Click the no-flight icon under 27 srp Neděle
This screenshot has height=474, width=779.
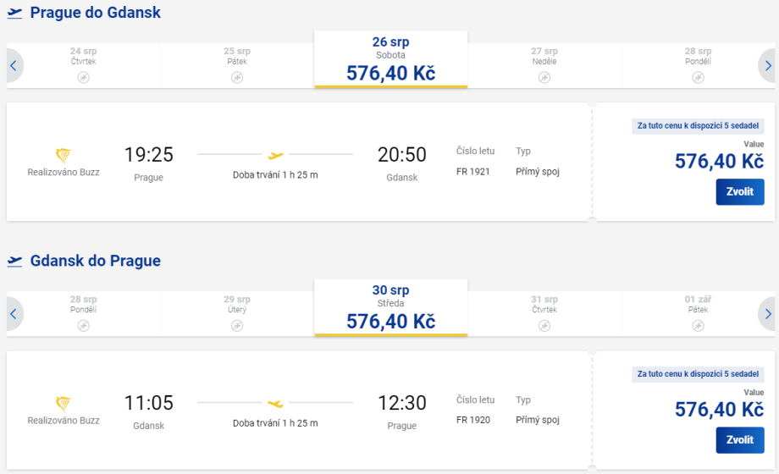click(544, 77)
